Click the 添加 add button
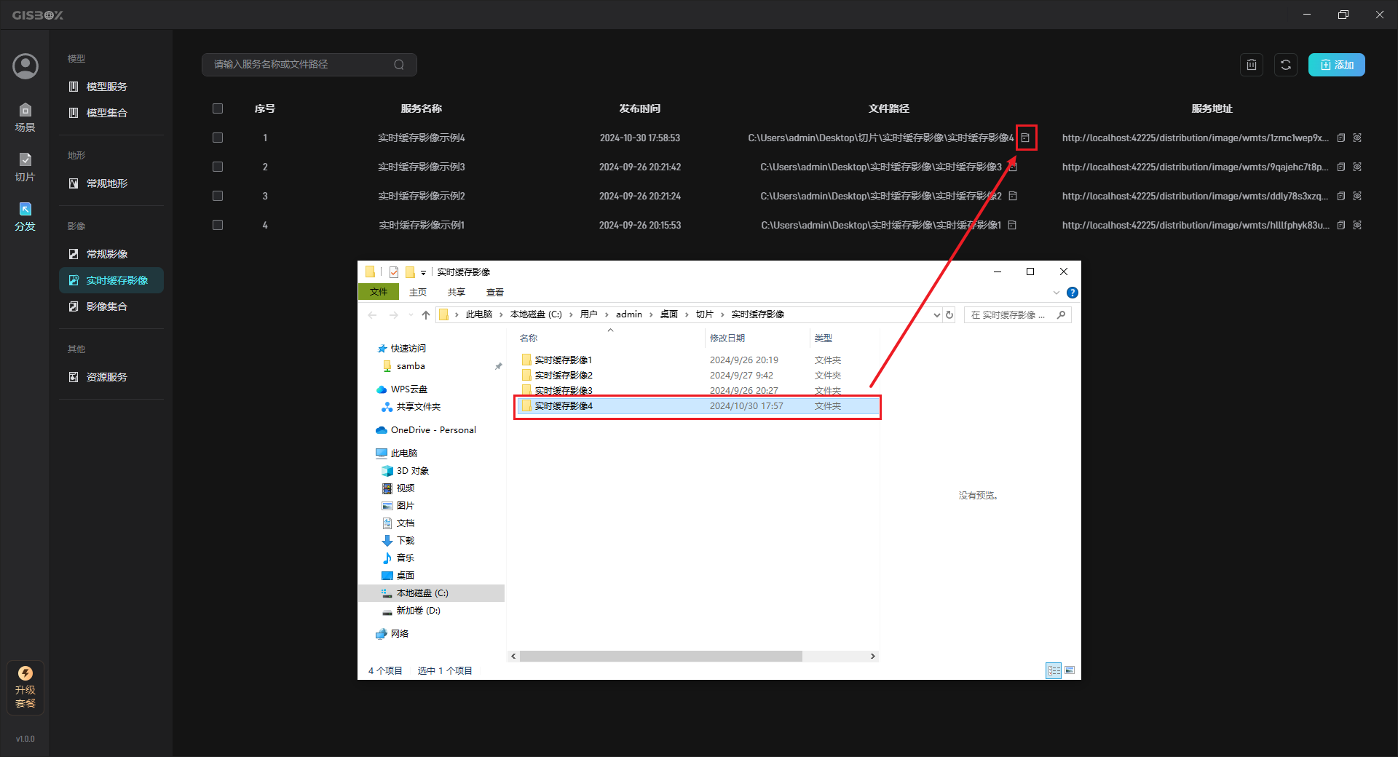The image size is (1398, 757). [x=1336, y=65]
